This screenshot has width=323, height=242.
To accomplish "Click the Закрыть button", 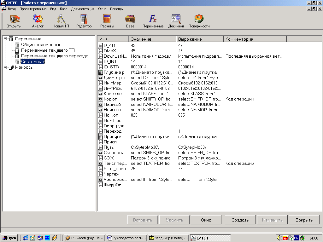I will [x=304, y=220].
